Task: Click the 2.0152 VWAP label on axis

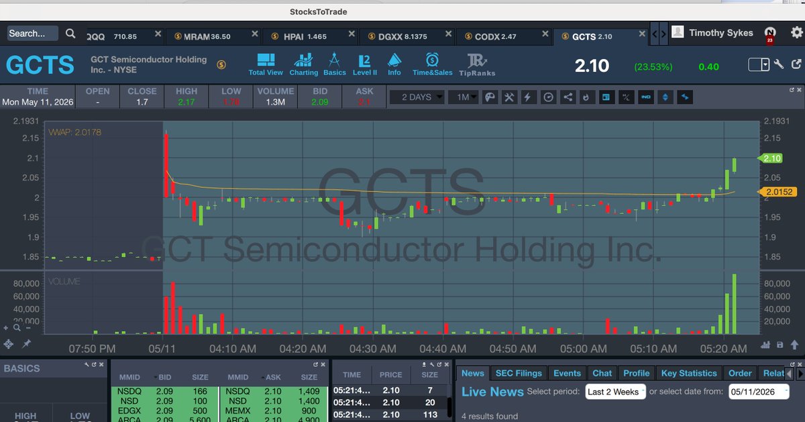Action: [777, 192]
